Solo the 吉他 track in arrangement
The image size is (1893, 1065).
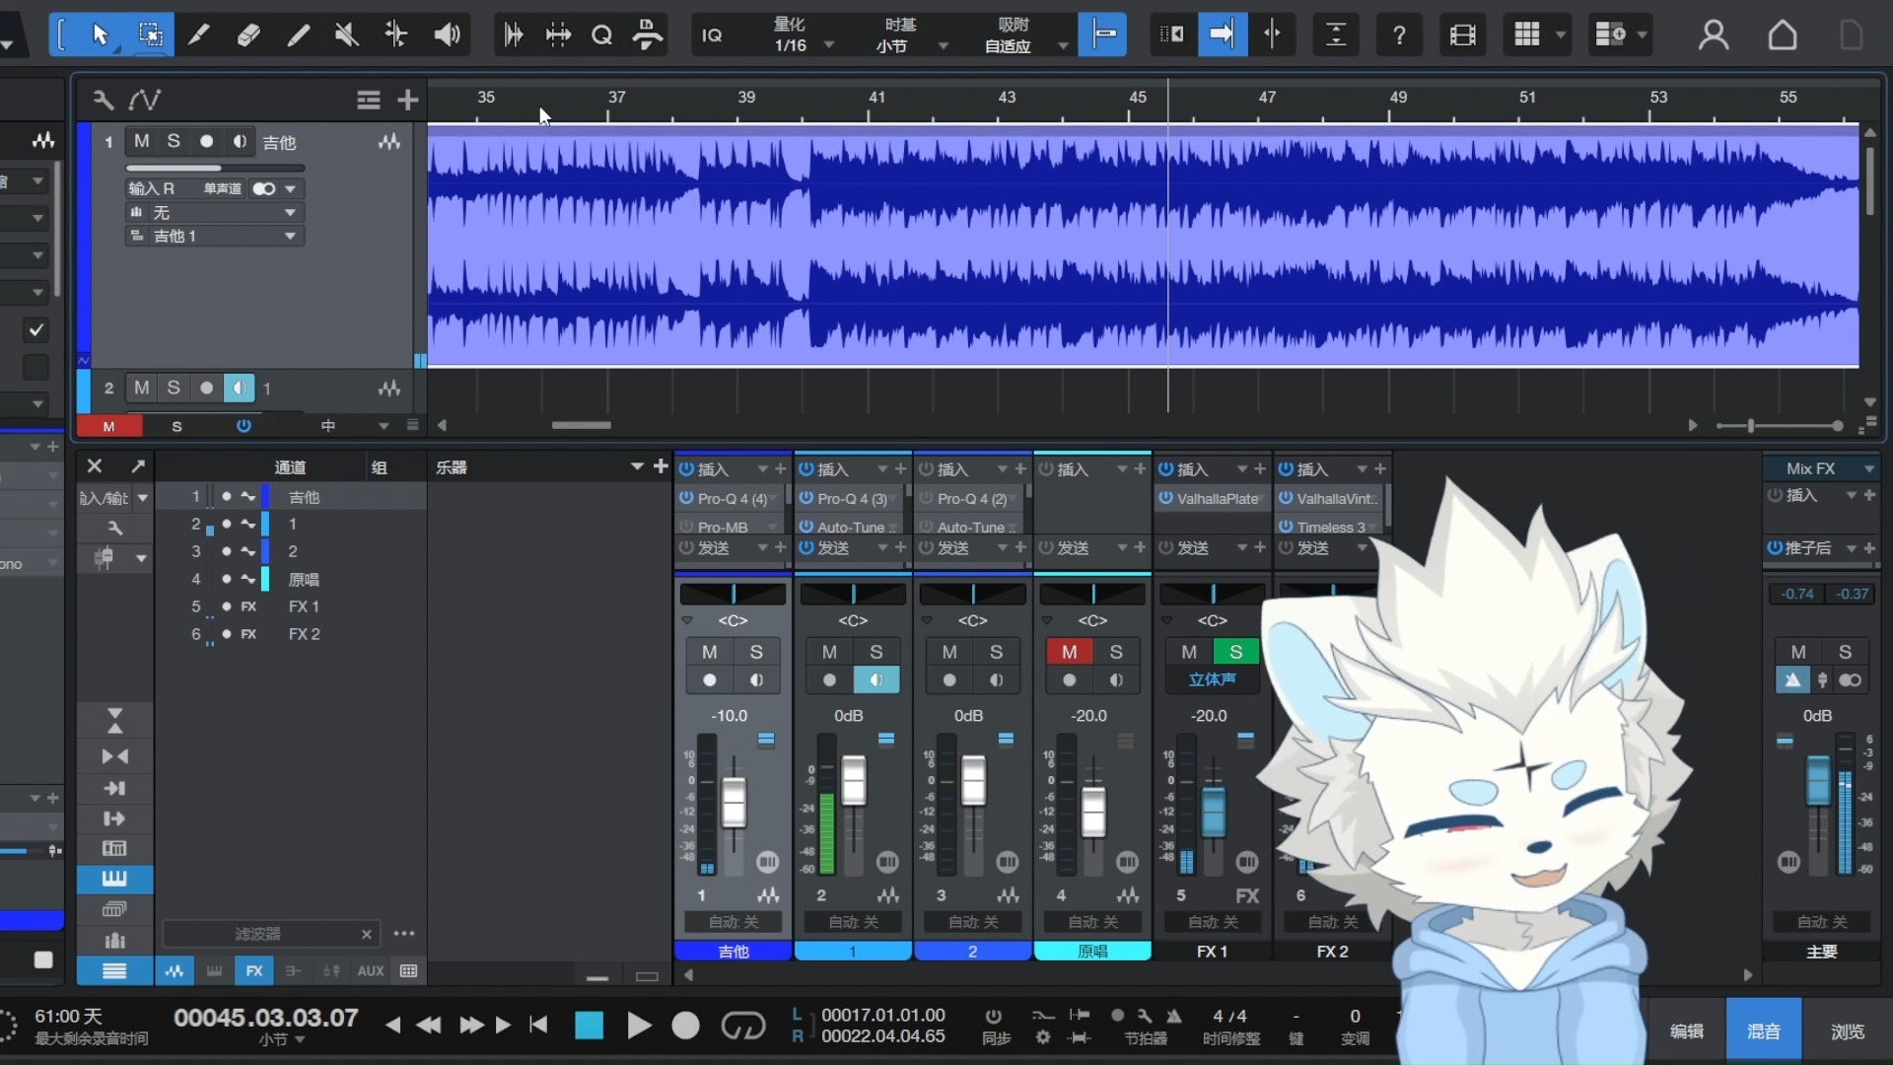[174, 141]
